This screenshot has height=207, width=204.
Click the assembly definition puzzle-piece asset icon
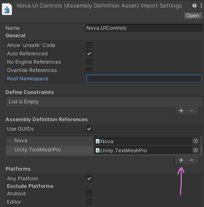coord(7,9)
